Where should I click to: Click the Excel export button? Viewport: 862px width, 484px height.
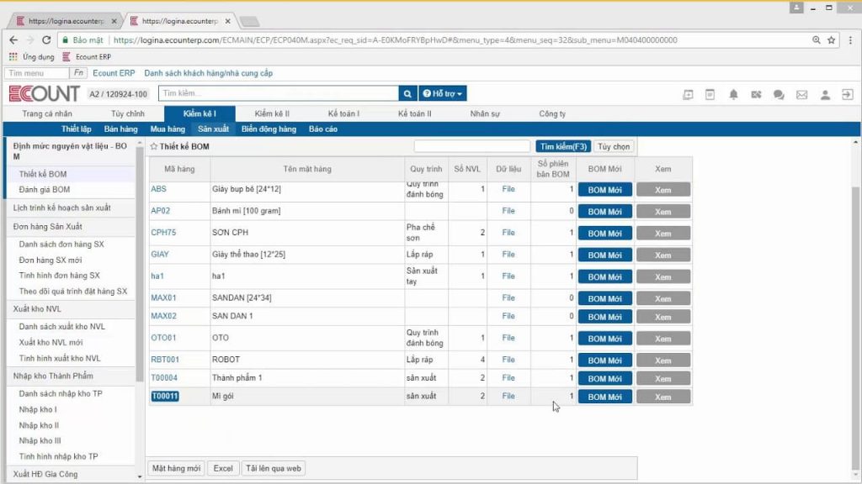pos(223,468)
